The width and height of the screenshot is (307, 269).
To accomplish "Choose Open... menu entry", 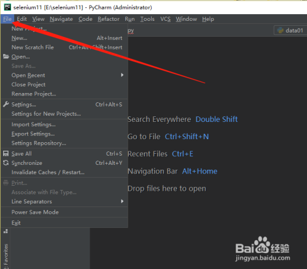I will point(64,57).
